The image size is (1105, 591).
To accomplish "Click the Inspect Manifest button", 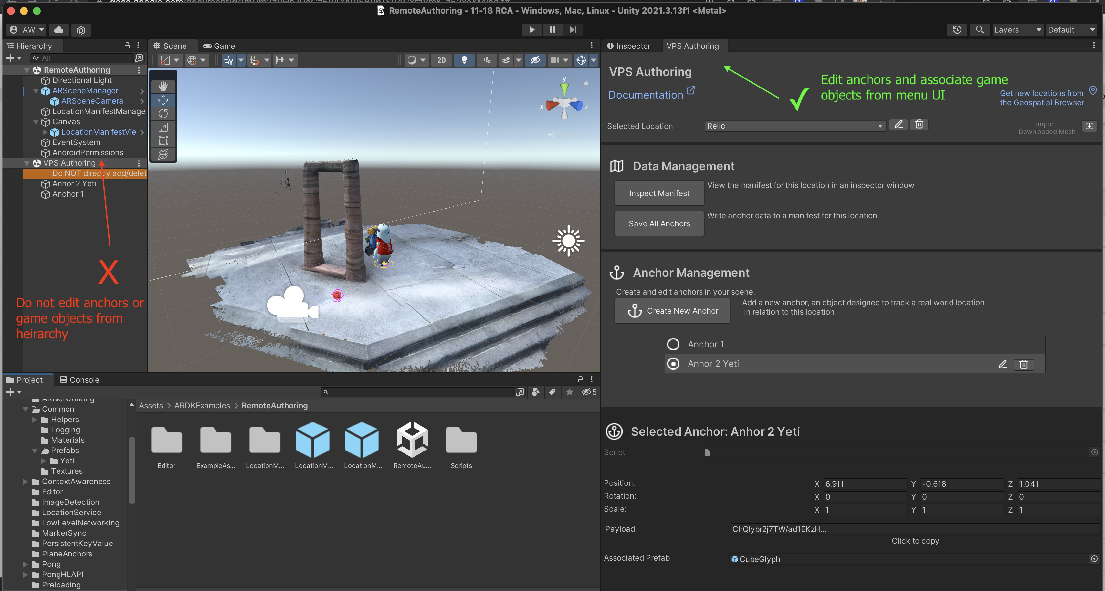I will (659, 193).
